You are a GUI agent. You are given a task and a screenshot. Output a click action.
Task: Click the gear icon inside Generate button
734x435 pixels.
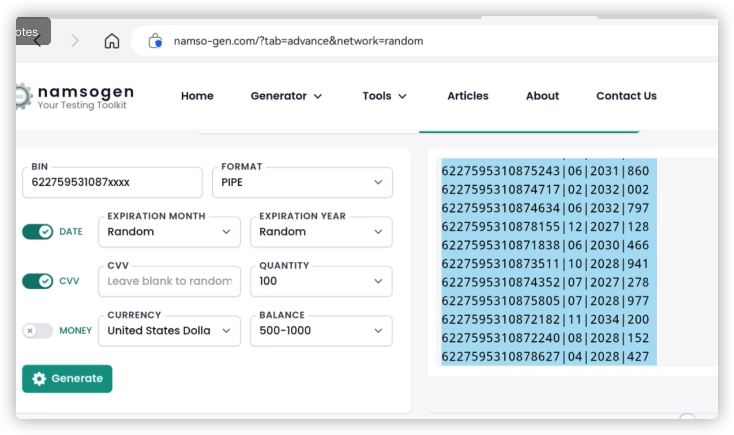coord(39,378)
